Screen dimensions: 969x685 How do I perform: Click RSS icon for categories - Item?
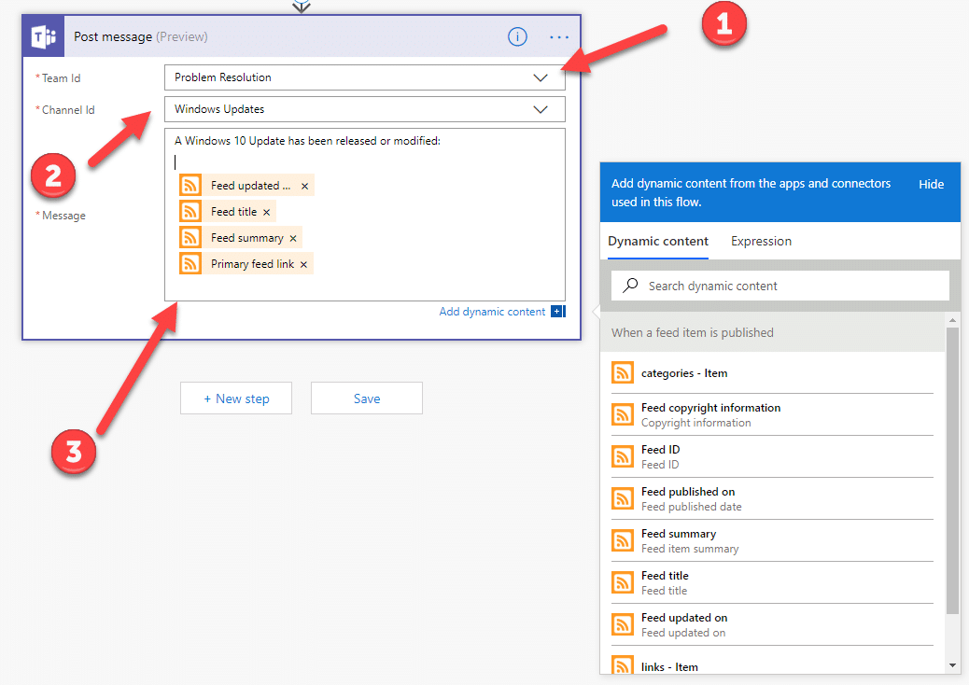(x=623, y=372)
